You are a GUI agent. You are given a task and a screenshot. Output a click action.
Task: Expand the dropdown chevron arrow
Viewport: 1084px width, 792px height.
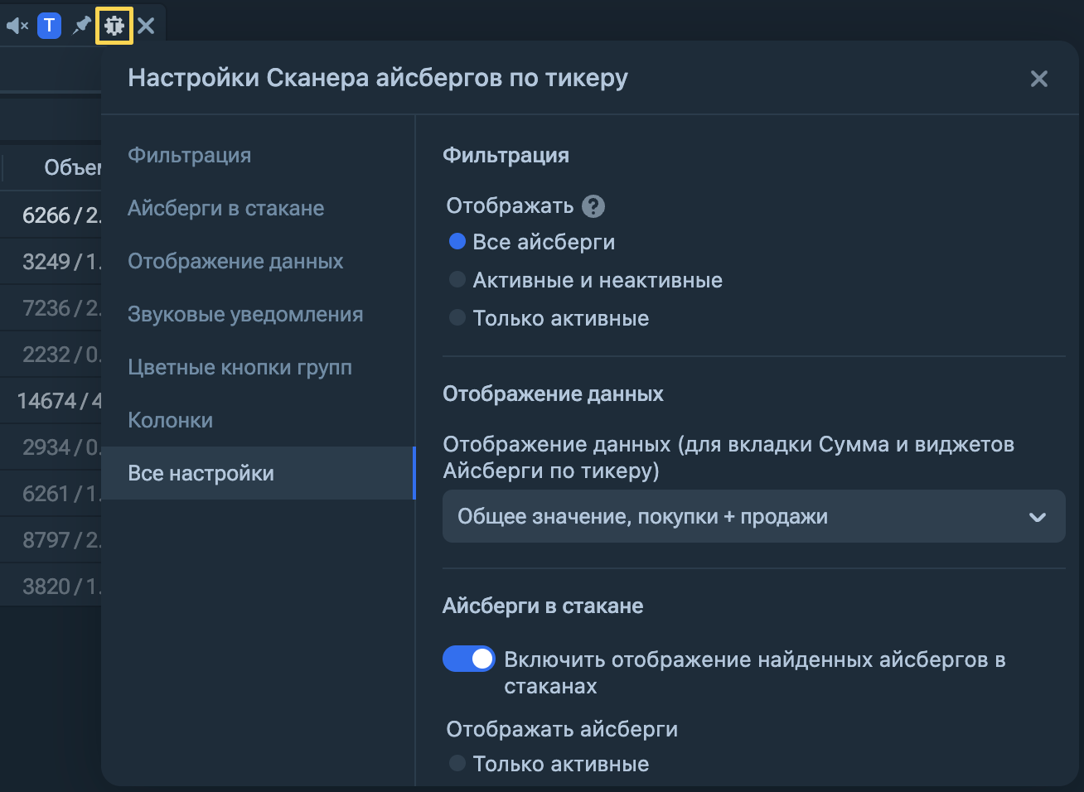(1038, 517)
